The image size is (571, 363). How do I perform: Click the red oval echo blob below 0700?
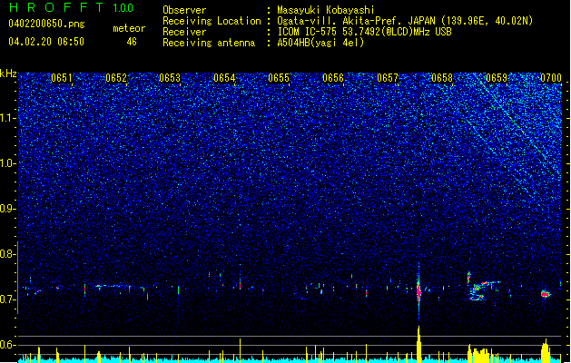(x=546, y=294)
